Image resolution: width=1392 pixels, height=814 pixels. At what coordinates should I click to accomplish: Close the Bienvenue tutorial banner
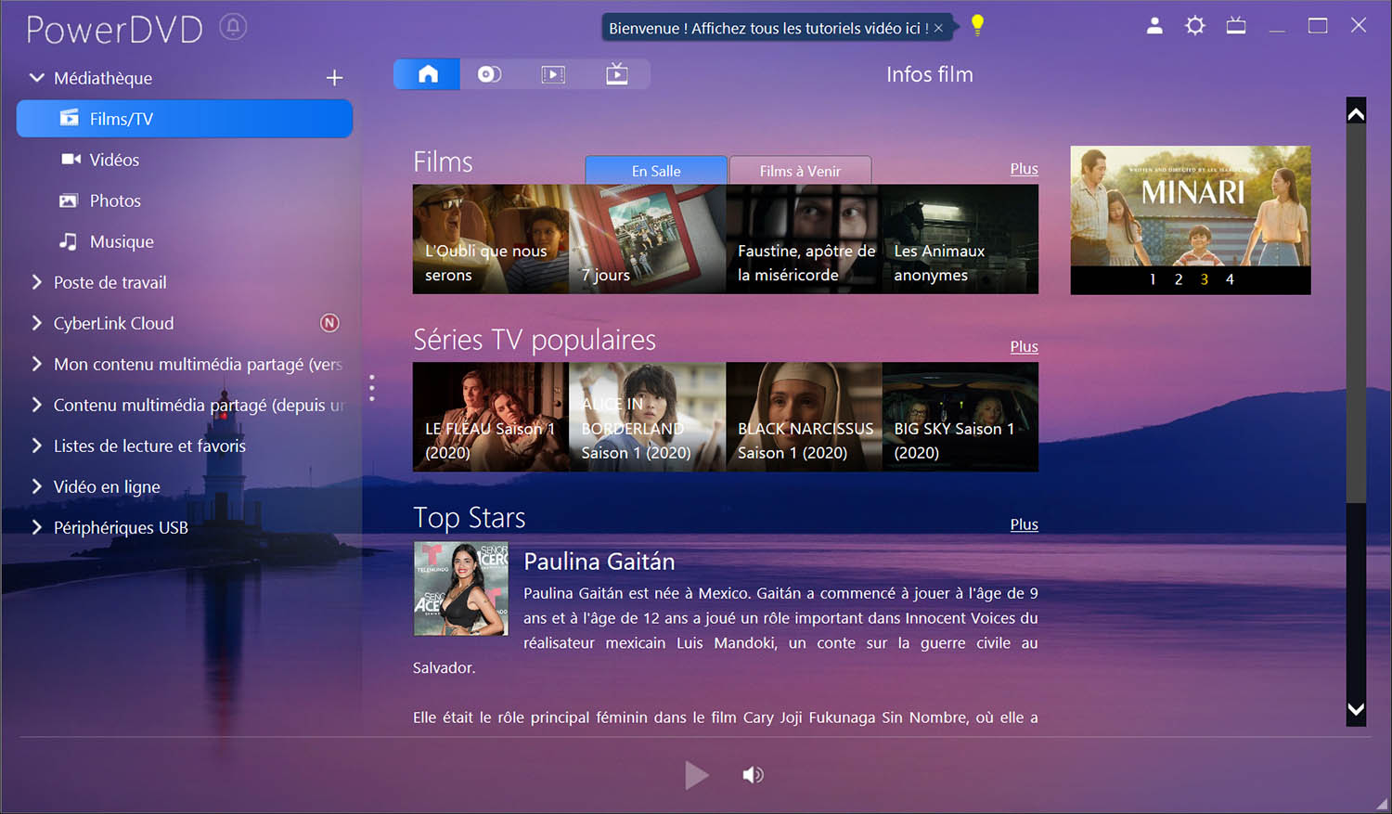[938, 28]
